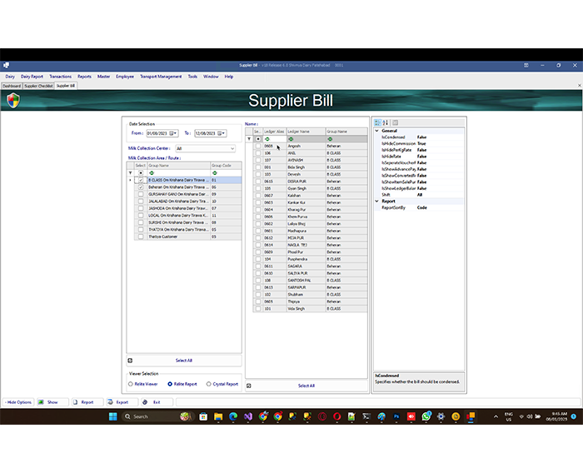The image size is (583, 473).
Task: Toggle checkbox for Beheran route row
Action: pos(141,187)
